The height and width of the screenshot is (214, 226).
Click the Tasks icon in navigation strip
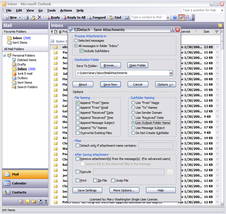tap(21, 201)
